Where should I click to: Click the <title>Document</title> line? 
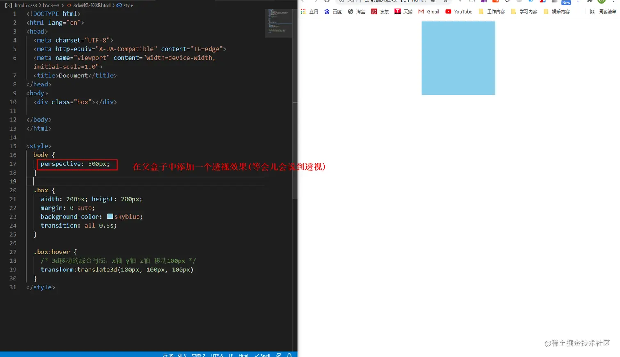75,75
